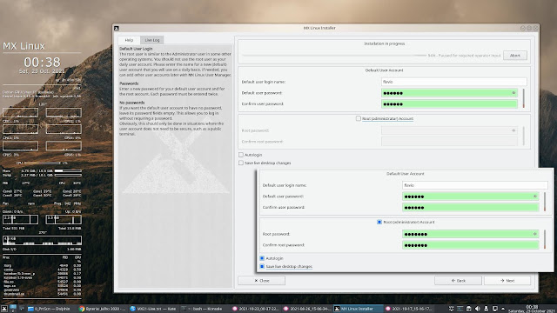Abort the installation in progress
The width and height of the screenshot is (557, 313).
point(515,56)
